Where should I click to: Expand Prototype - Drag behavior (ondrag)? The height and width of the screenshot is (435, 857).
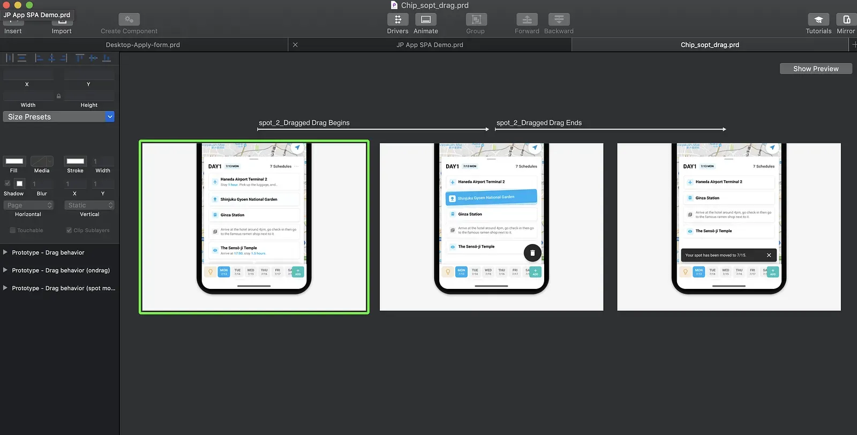tap(5, 270)
